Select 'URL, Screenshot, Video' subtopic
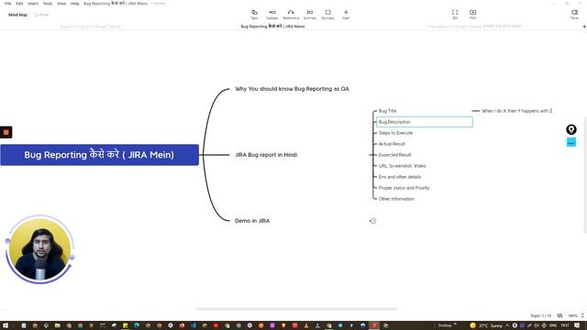Image resolution: width=587 pixels, height=330 pixels. (x=402, y=166)
